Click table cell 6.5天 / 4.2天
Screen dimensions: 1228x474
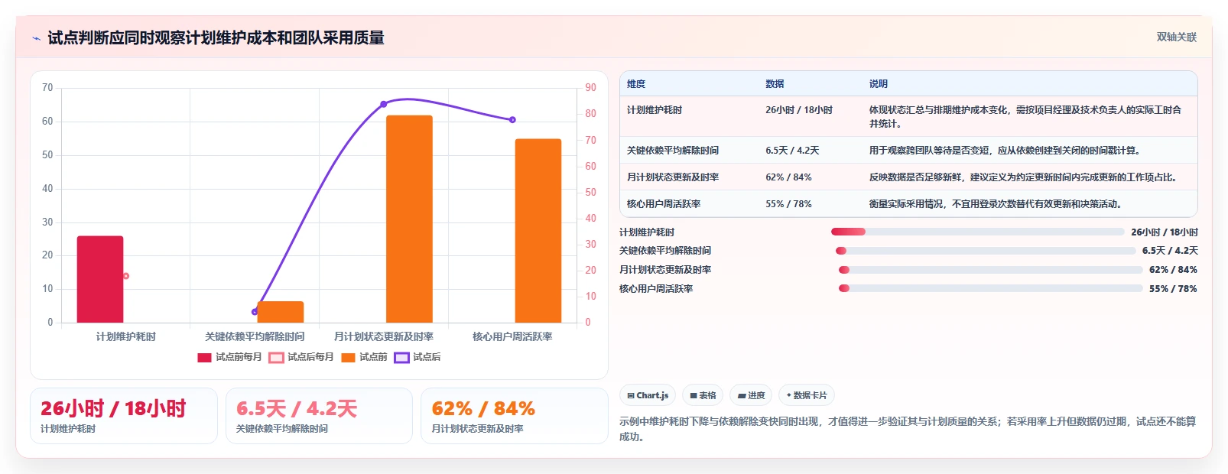click(792, 151)
